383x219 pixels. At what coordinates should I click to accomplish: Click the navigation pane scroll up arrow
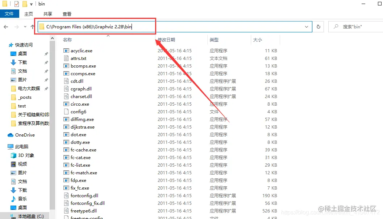point(52,38)
